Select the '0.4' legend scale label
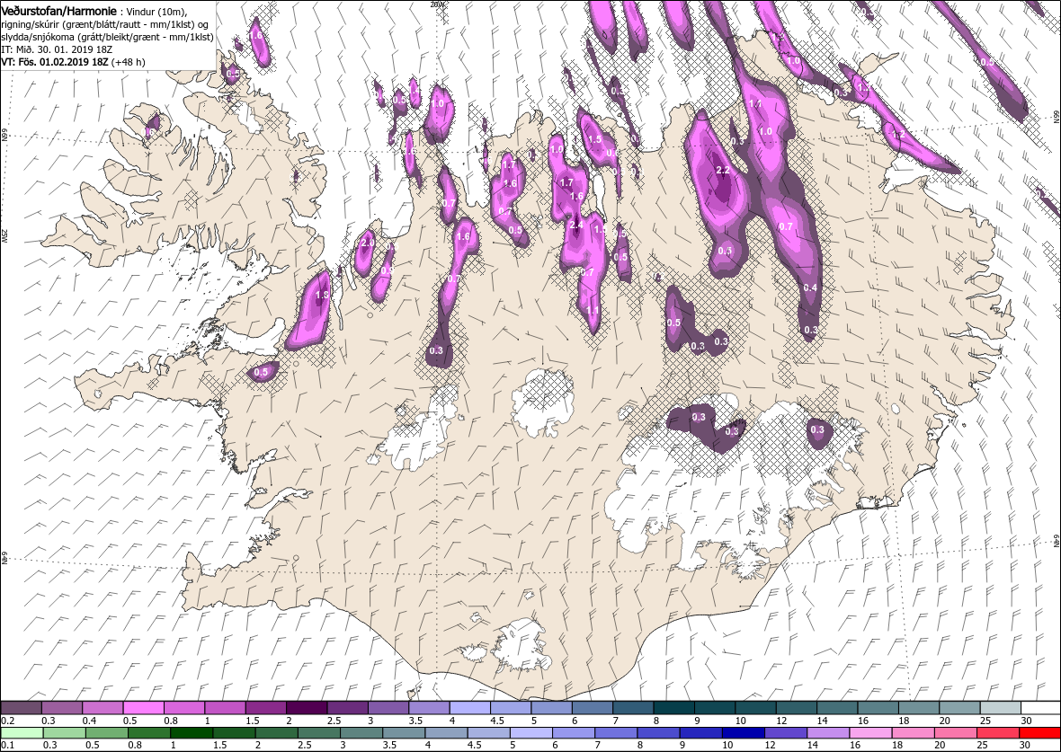The width and height of the screenshot is (1061, 752). (89, 721)
